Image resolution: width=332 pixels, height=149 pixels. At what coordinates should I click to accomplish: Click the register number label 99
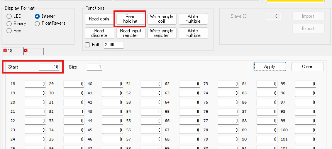coord(283,121)
